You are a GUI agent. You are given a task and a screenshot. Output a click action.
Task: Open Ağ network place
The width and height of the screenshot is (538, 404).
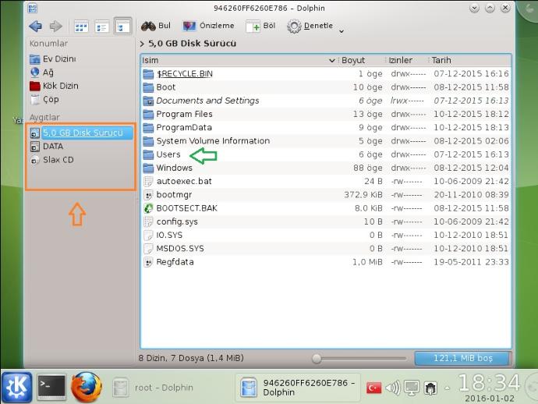point(41,73)
